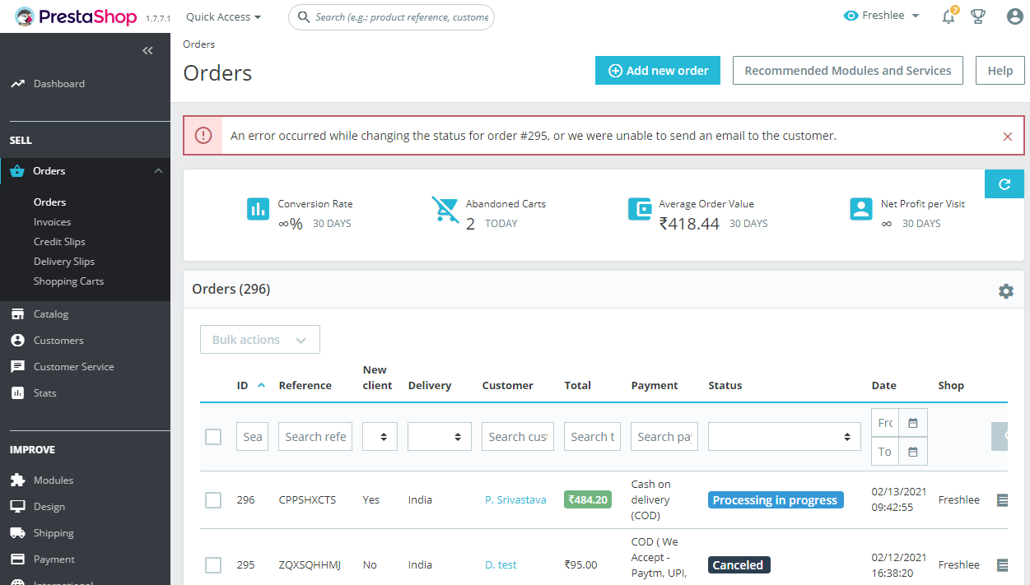1030x585 pixels.
Task: Open Catalog in sidebar
Action: point(50,314)
